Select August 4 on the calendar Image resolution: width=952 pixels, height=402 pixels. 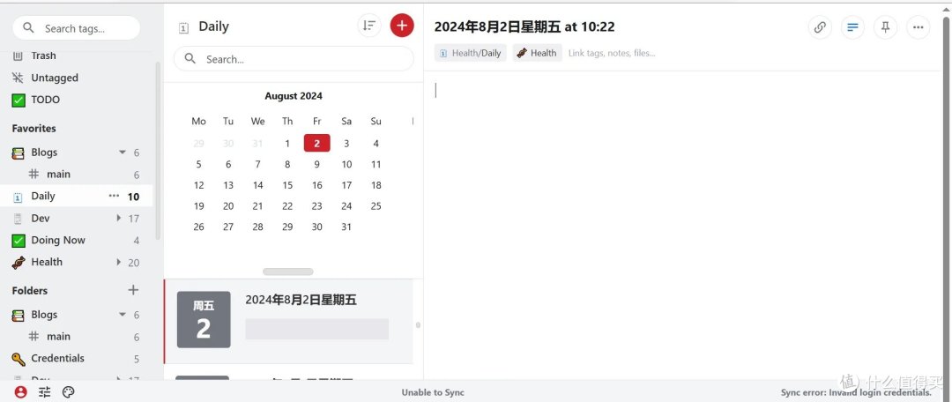tap(376, 144)
